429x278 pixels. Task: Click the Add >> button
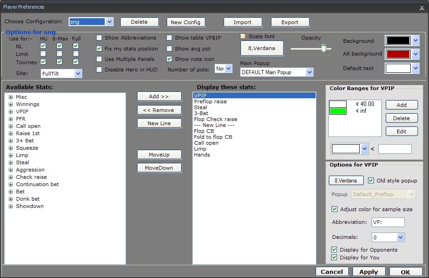[159, 96]
